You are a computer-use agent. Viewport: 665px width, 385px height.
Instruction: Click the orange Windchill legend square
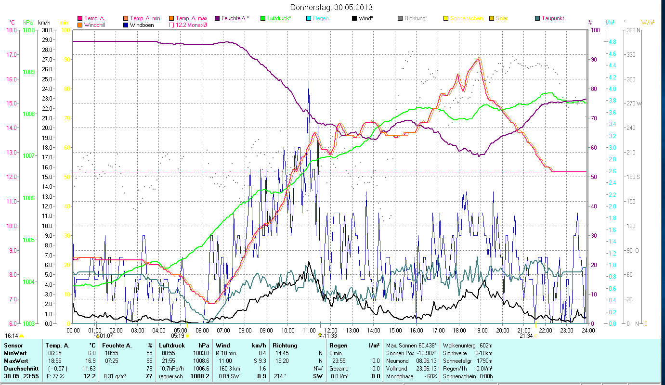pyautogui.click(x=80, y=25)
